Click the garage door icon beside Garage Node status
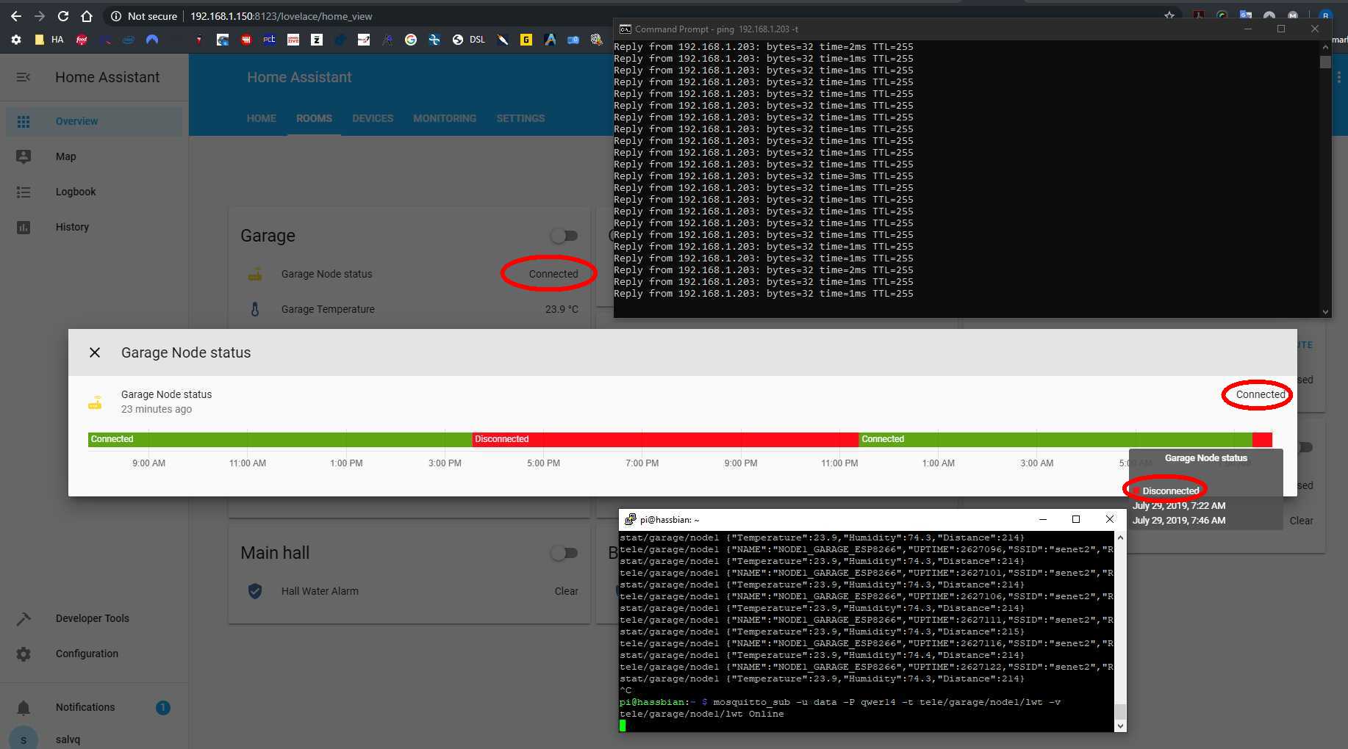 [255, 273]
